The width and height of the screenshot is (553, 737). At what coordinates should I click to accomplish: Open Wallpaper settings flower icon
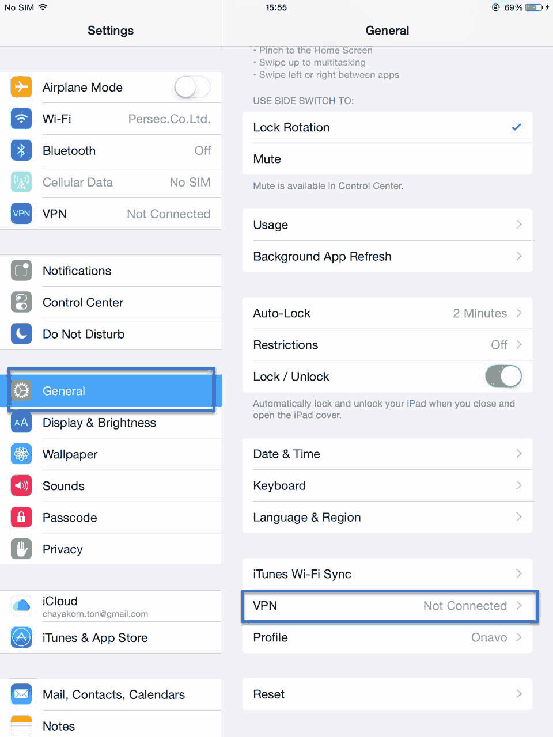point(21,454)
